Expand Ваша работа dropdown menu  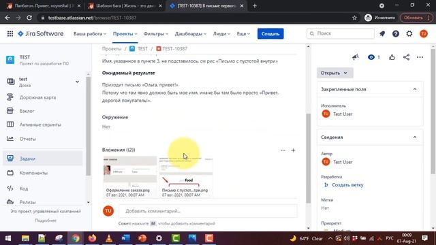90,33
